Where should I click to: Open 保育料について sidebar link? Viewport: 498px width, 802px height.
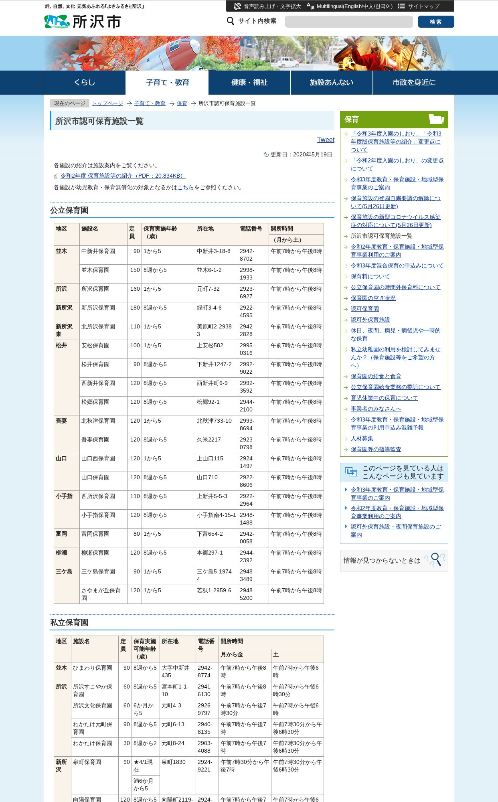pyautogui.click(x=370, y=276)
